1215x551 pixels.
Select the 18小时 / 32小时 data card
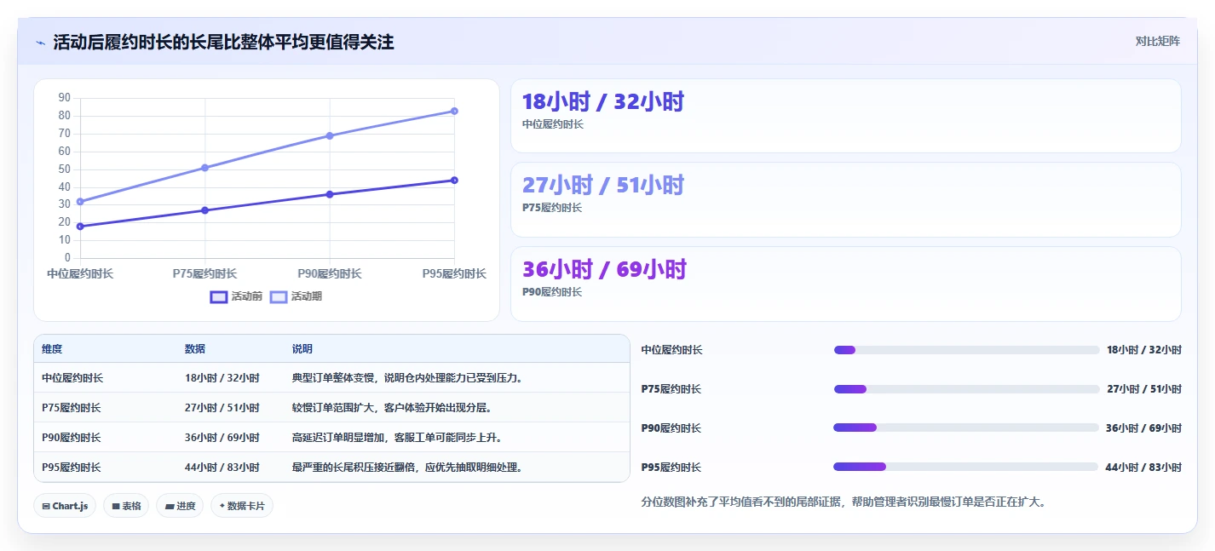pos(845,116)
